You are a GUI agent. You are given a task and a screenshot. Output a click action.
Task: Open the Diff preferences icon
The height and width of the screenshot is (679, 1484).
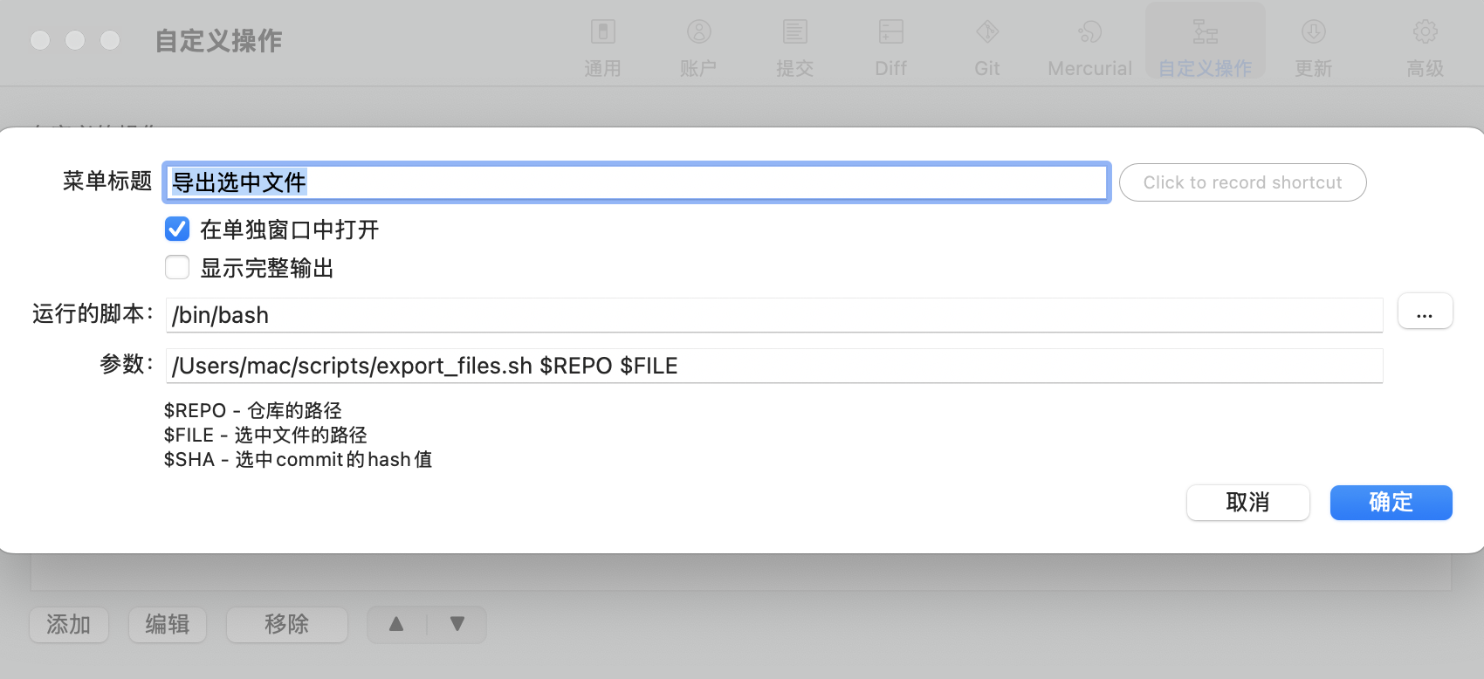click(x=890, y=33)
